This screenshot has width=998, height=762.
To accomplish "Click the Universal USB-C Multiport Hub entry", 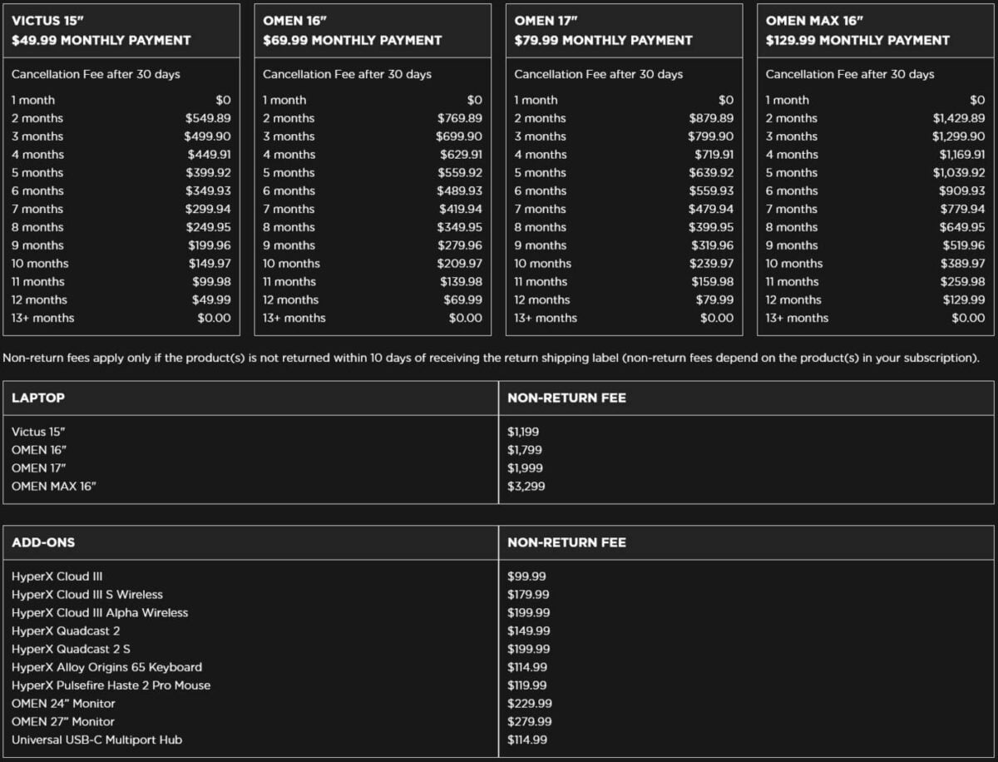I will coord(96,740).
